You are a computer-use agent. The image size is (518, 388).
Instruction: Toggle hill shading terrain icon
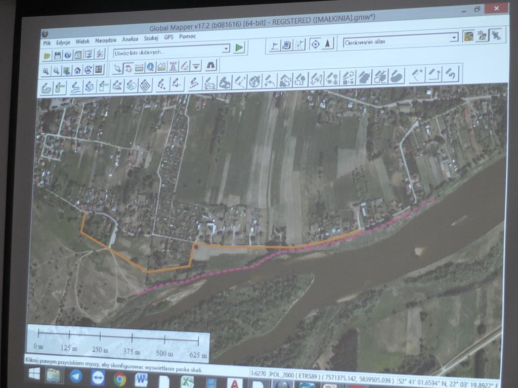[468, 36]
